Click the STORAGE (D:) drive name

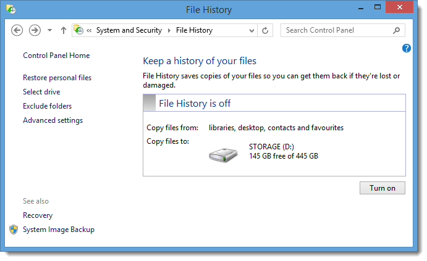271,147
